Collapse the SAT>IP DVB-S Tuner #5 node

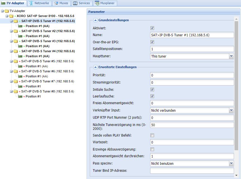(11, 61)
